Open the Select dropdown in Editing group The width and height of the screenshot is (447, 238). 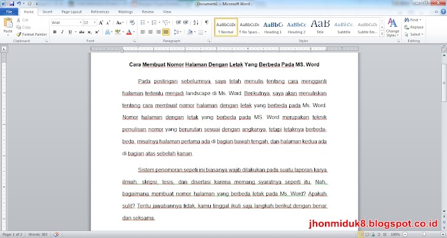414,34
